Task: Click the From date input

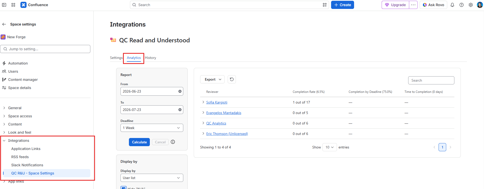Action: (x=152, y=91)
